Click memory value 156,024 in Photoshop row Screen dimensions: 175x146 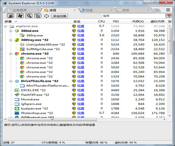pyautogui.click(x=138, y=113)
